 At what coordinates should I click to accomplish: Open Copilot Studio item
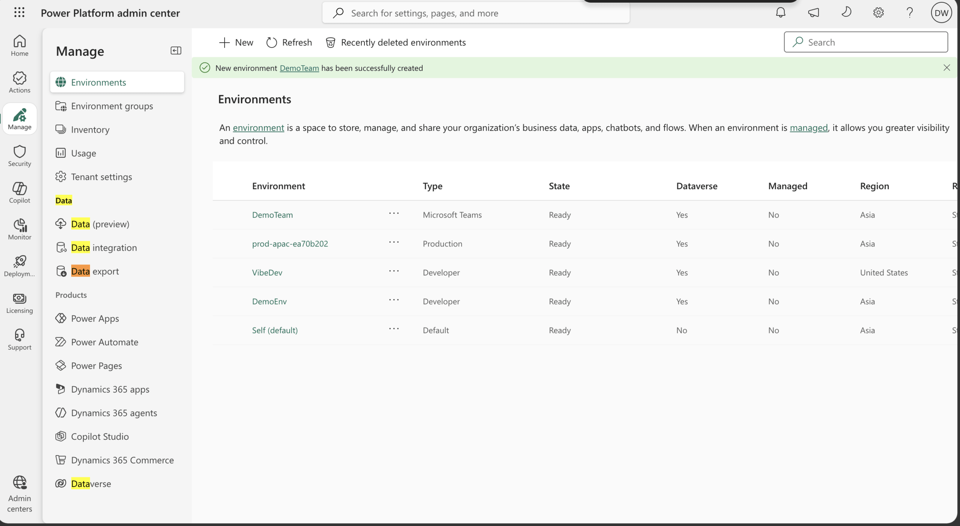coord(117,436)
